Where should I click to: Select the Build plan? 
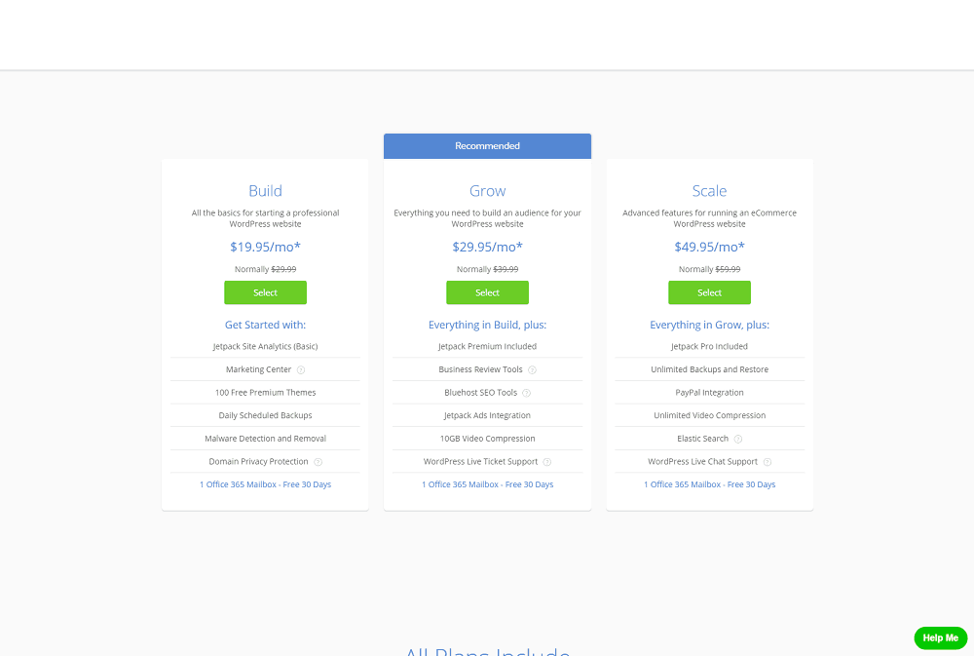click(265, 292)
